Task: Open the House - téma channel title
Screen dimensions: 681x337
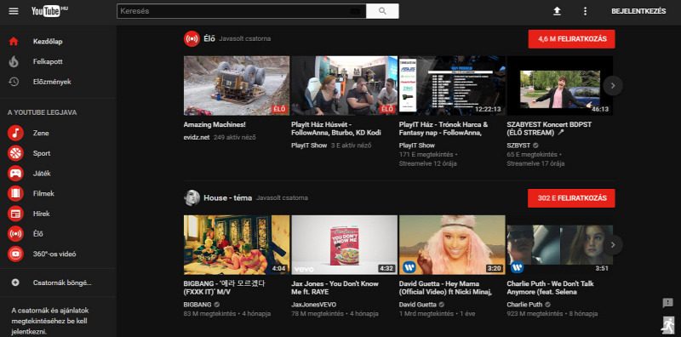Action: tap(227, 197)
